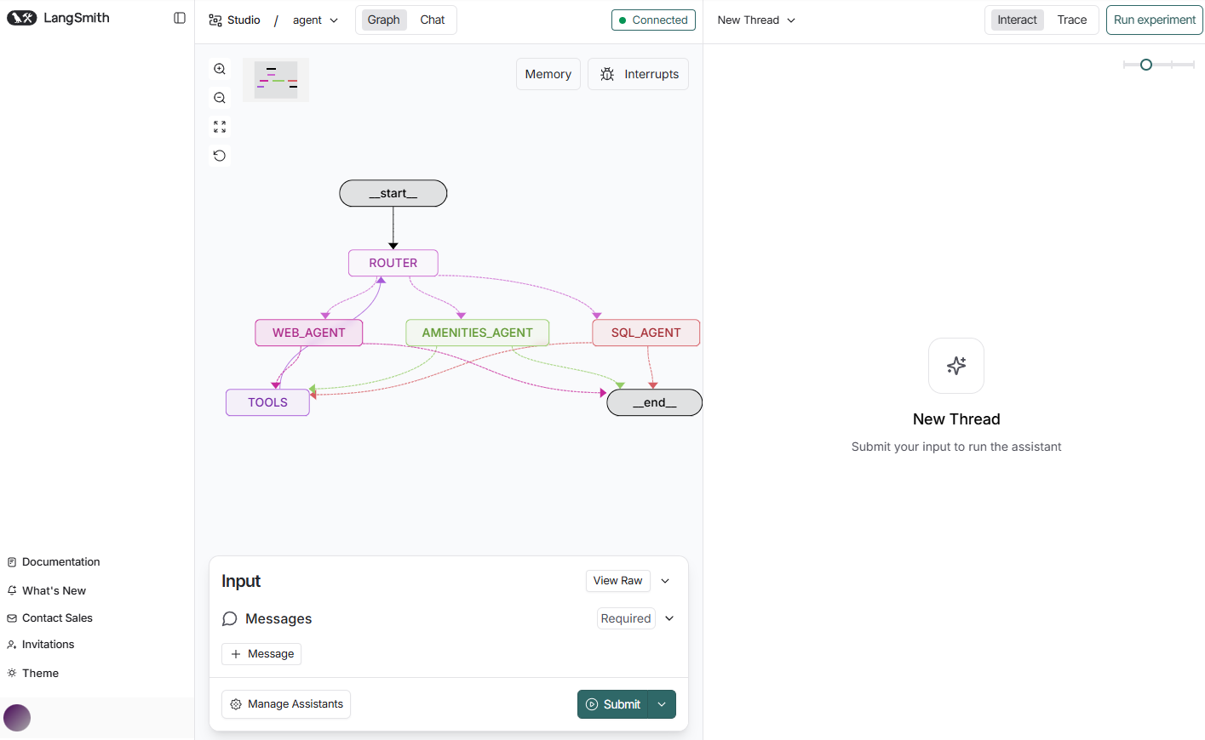This screenshot has width=1205, height=740.
Task: Expand the New Thread dropdown
Action: pos(756,20)
